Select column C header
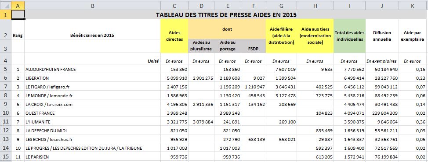The image size is (428, 162). [x=174, y=5]
